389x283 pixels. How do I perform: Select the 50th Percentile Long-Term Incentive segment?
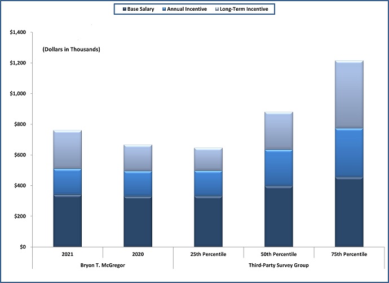279,130
